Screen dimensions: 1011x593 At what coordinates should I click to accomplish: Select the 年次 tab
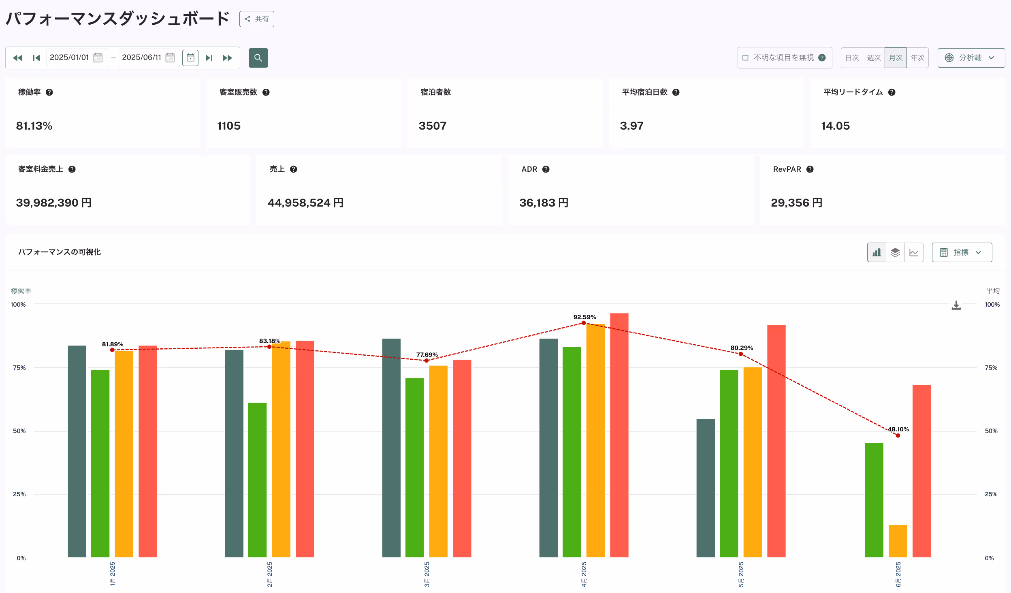[x=917, y=58]
